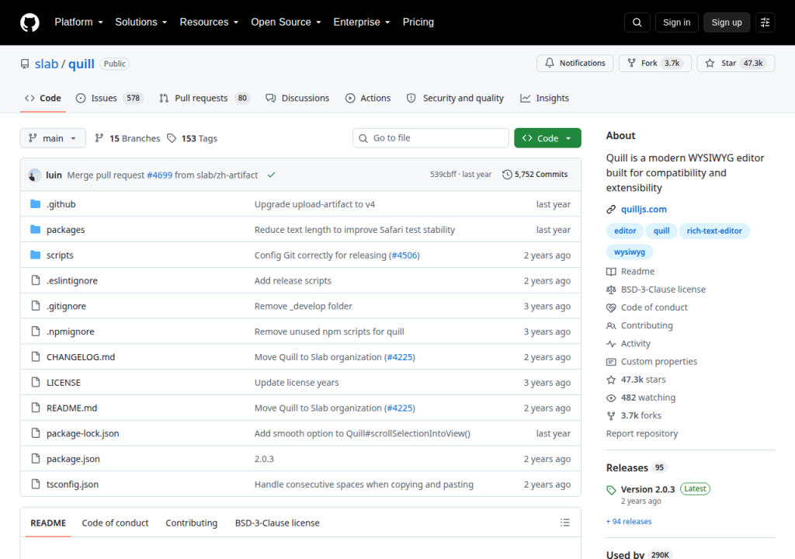The width and height of the screenshot is (795, 559).
Task: Open the + 94 releases link
Action: coord(629,522)
